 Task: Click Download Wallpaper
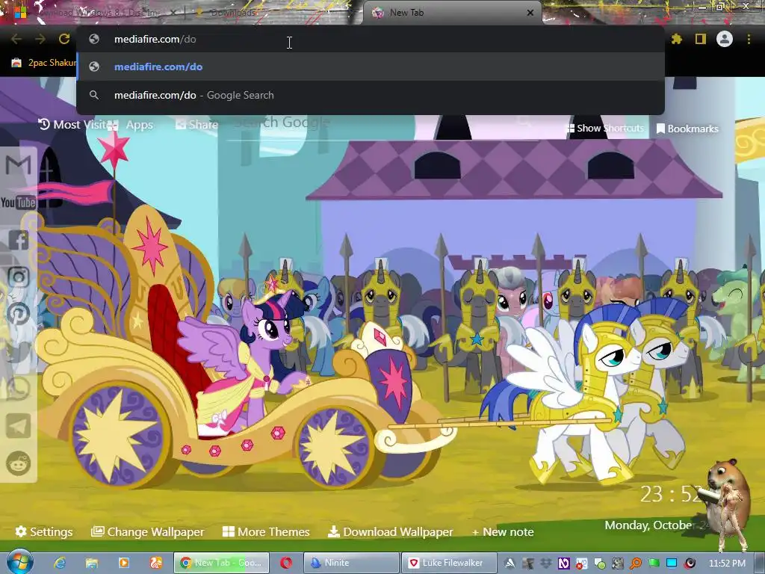pyautogui.click(x=390, y=531)
